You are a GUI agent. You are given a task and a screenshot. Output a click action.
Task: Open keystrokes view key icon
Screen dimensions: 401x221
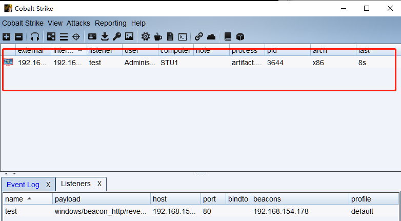117,37
